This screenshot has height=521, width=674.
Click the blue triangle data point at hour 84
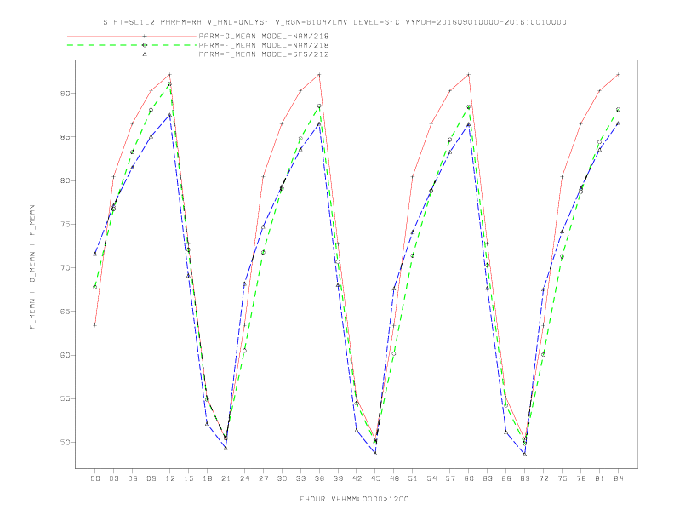coord(618,123)
